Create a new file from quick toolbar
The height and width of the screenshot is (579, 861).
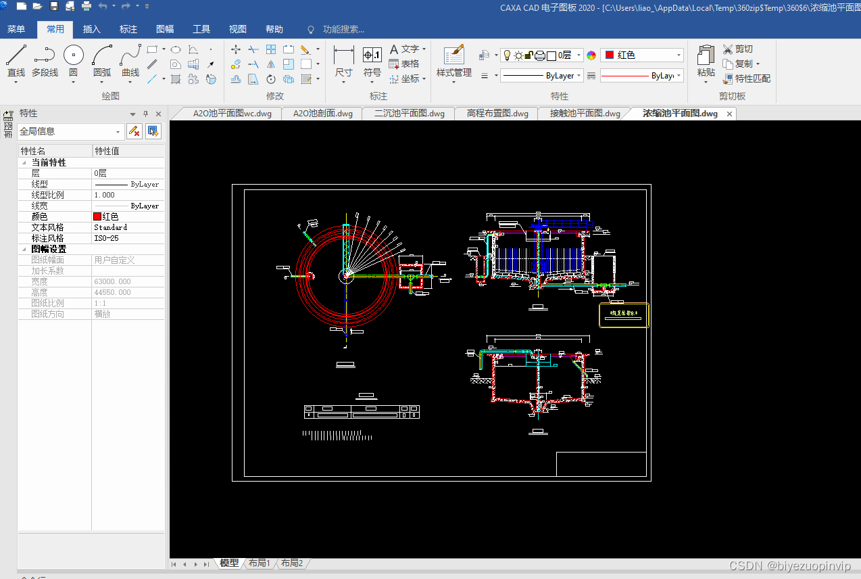coord(21,6)
